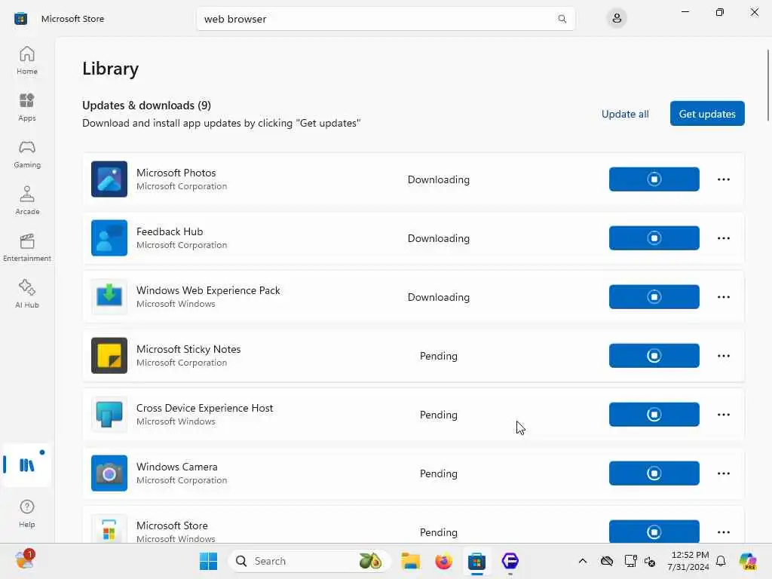Image resolution: width=772 pixels, height=579 pixels.
Task: Stop the Windows Web Experience Pack download
Action: [654, 297]
